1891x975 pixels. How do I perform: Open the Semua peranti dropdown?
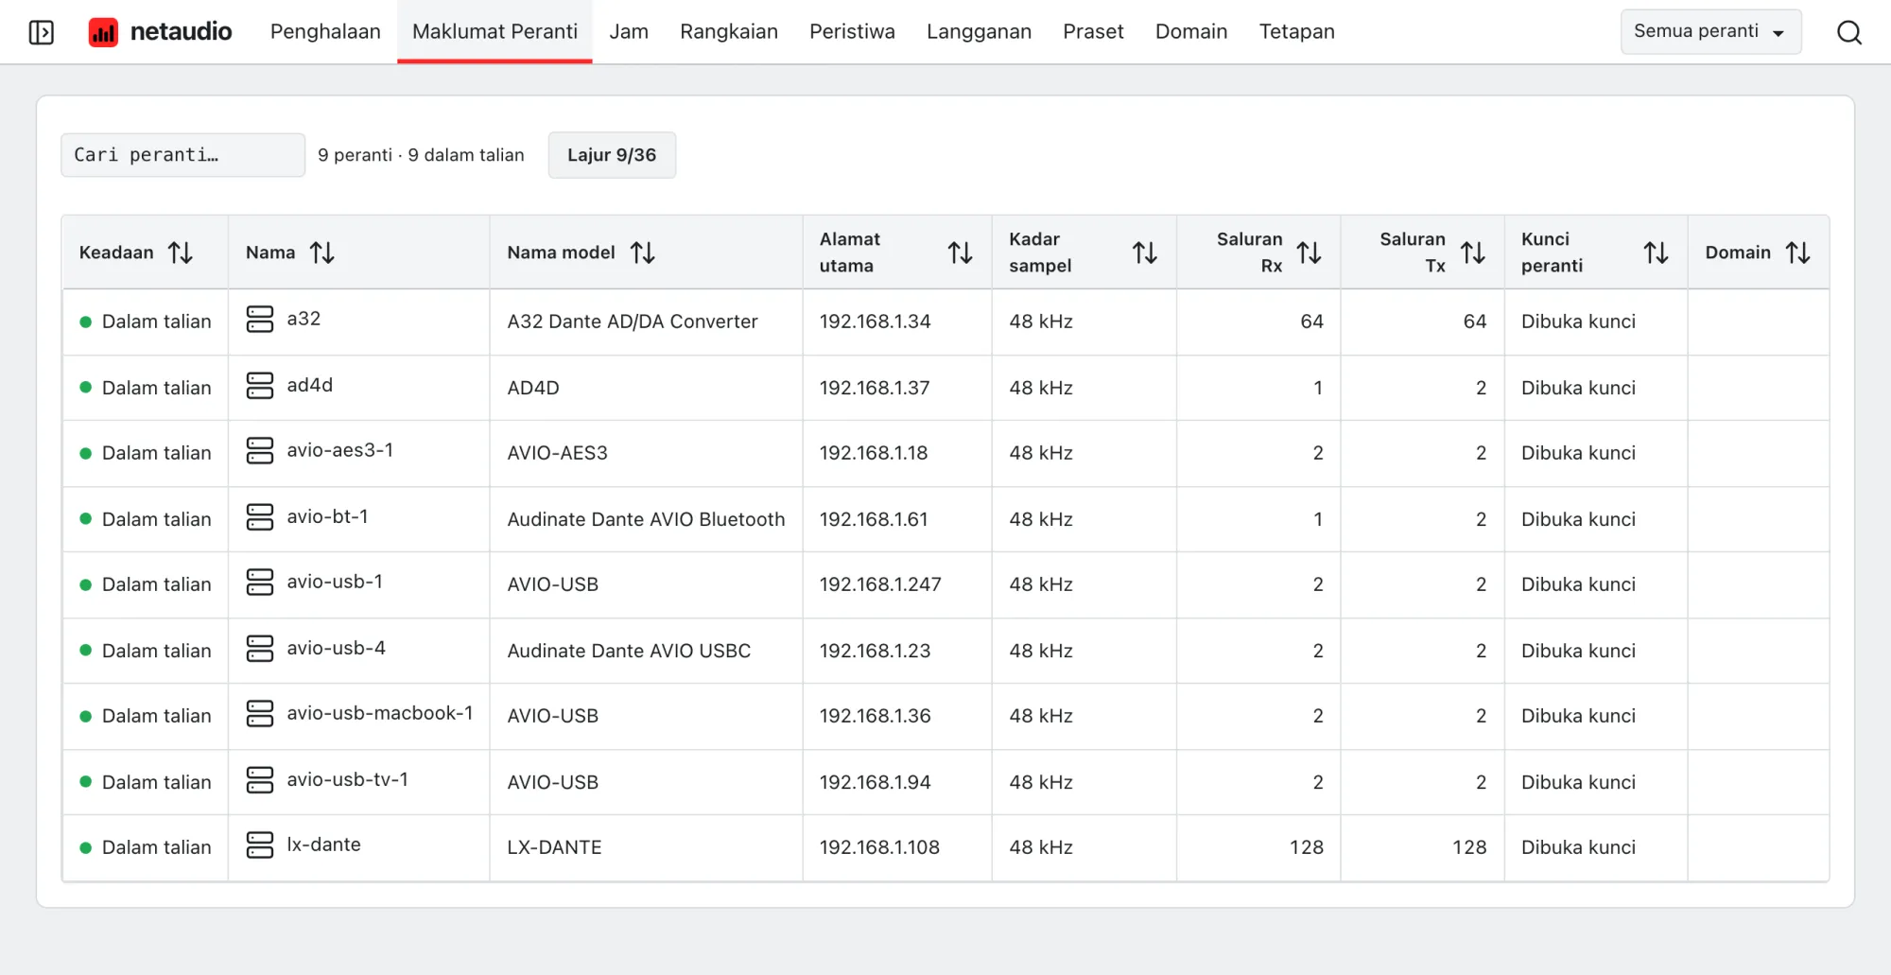1710,31
